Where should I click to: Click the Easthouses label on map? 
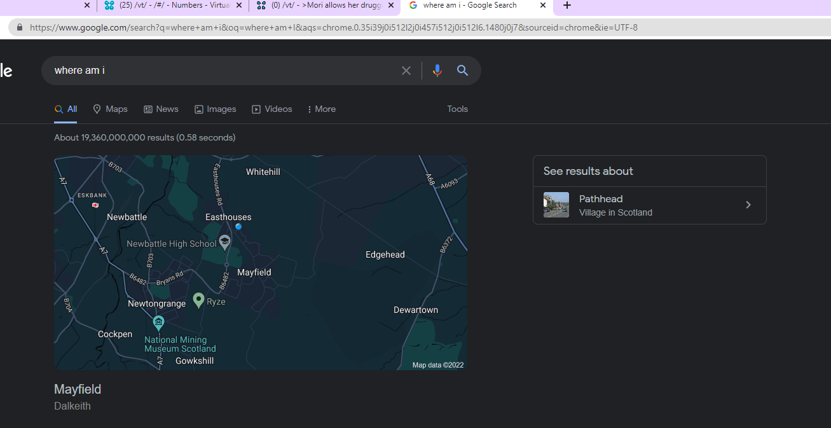pos(228,217)
